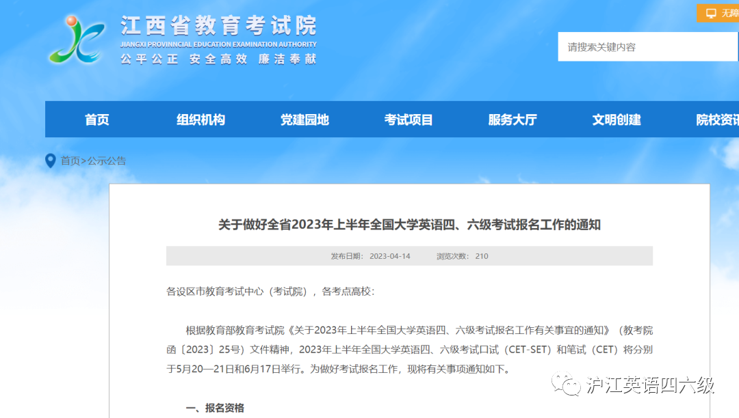Screen dimensions: 739x418
Task: Click the article title about 2023 CET registration
Action: tap(409, 225)
